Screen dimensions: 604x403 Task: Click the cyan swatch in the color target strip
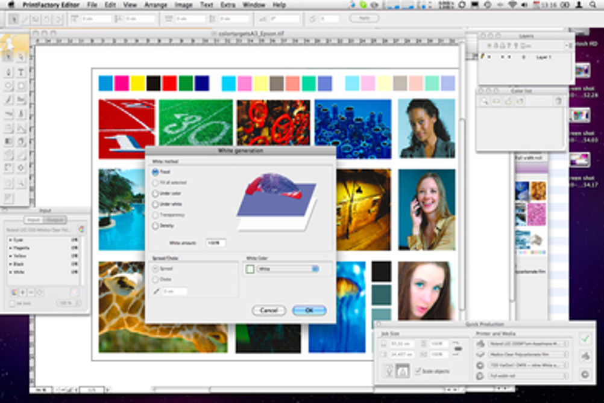pyautogui.click(x=105, y=83)
